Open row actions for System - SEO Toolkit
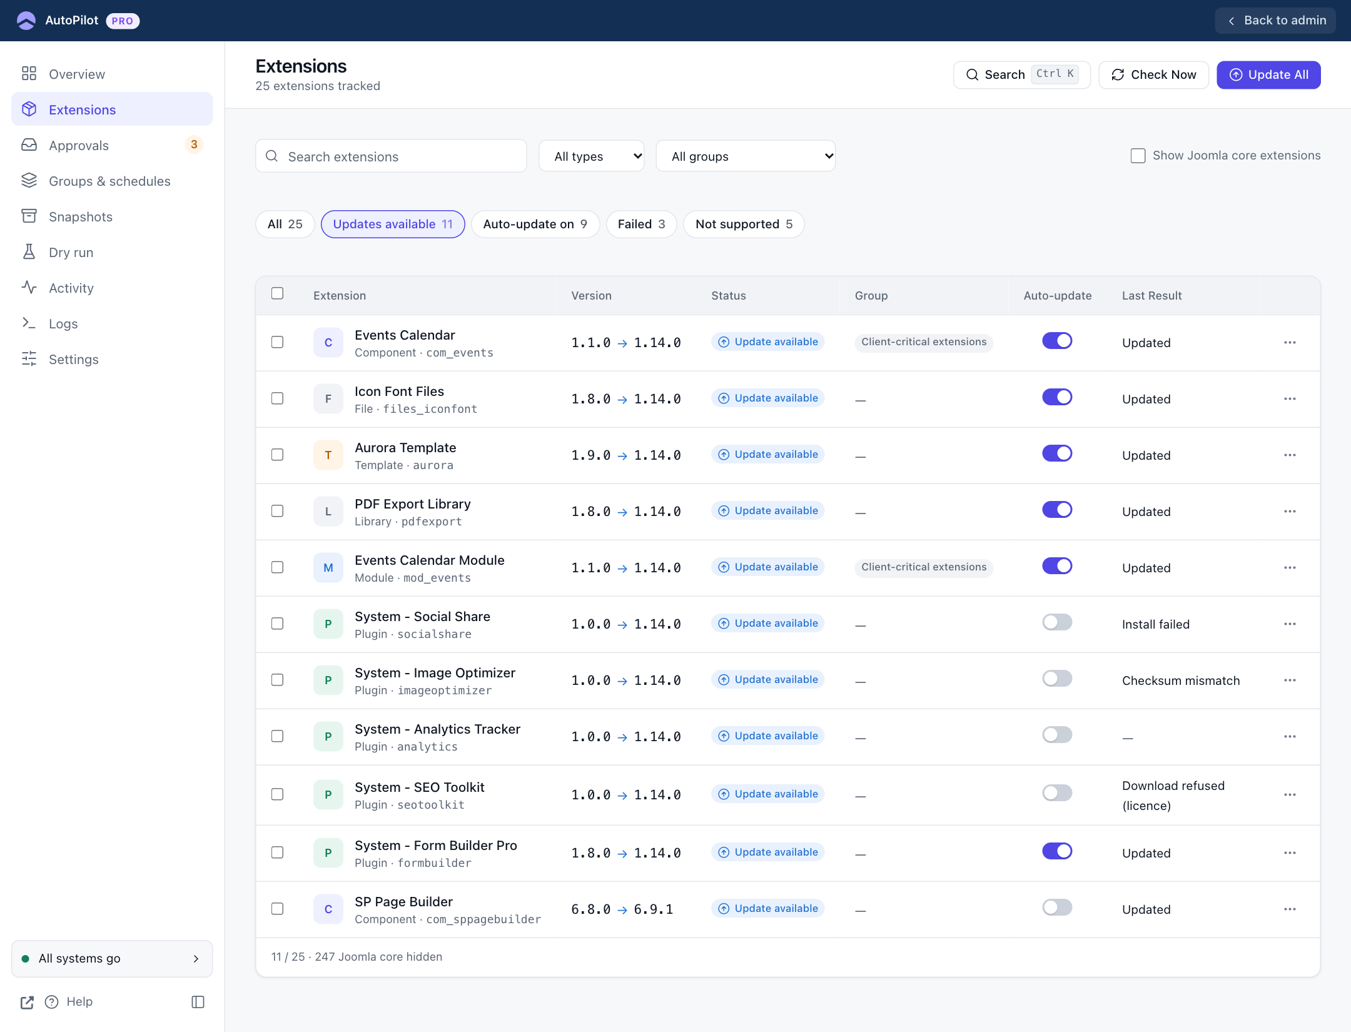The width and height of the screenshot is (1351, 1032). 1290,795
